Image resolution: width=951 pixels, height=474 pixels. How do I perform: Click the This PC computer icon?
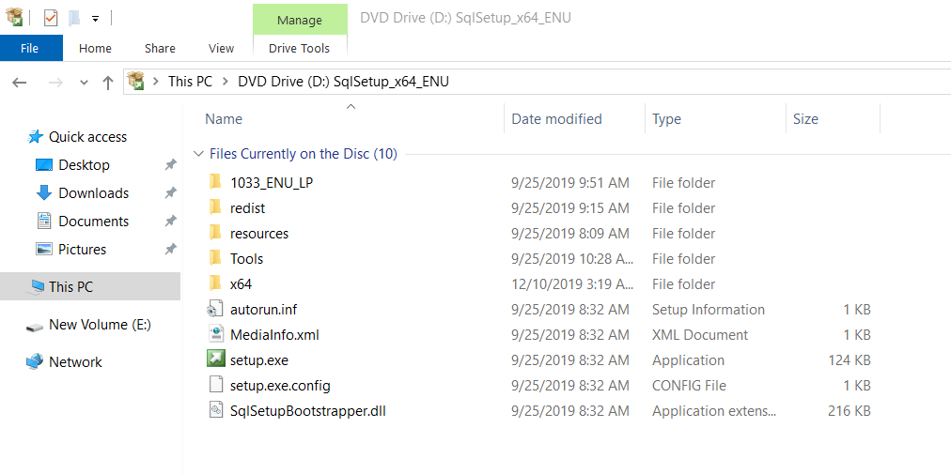point(36,286)
